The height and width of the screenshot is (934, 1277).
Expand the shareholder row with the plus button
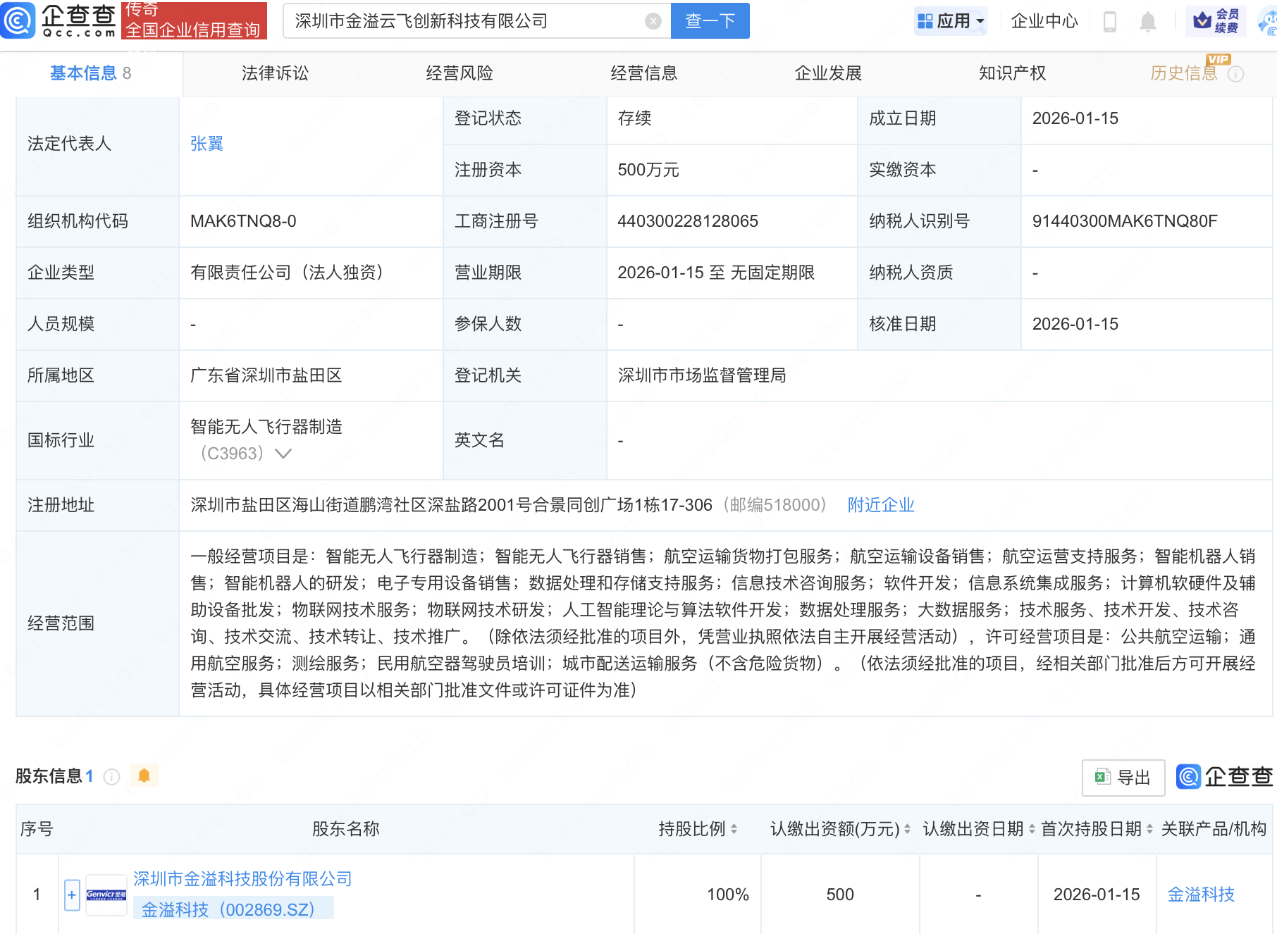pyautogui.click(x=71, y=895)
